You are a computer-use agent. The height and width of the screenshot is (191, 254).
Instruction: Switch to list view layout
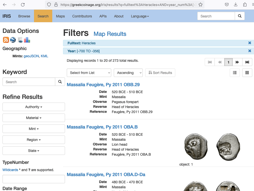click(x=234, y=73)
